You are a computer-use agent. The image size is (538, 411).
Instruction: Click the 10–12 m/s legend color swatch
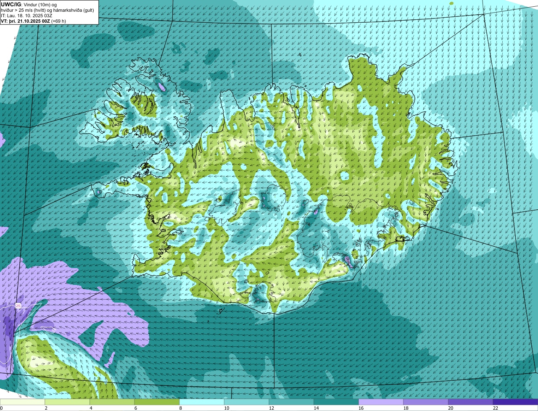[246, 402]
